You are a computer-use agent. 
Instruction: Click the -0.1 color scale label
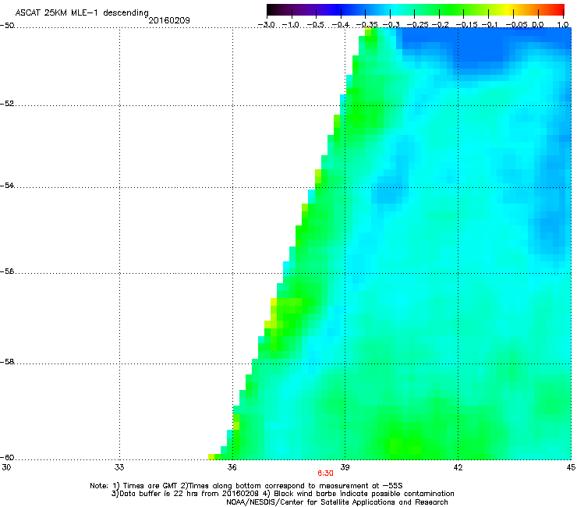point(490,25)
